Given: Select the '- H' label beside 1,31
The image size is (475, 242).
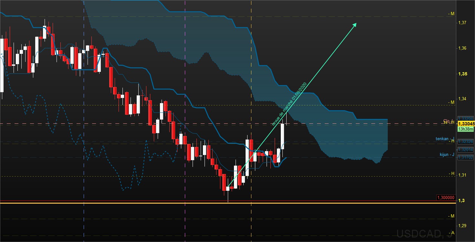Looking at the screenshot, I should [451, 173].
